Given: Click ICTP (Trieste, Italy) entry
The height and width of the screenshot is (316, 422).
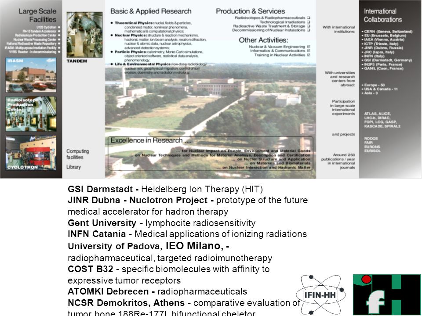Looking at the screenshot, I should point(381,44).
